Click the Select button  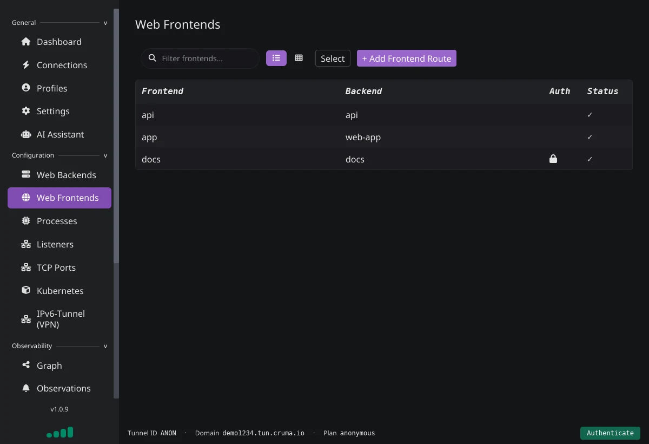pos(333,58)
